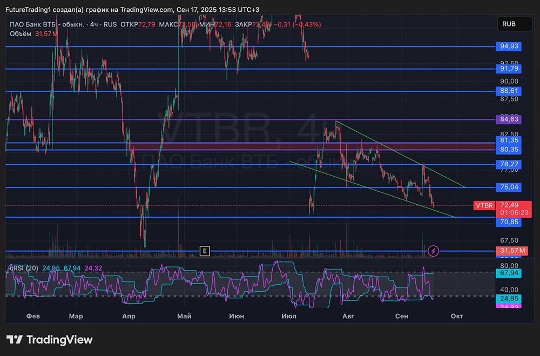Image resolution: width=540 pixels, height=356 pixels.
Task: Click the 87,50 price scale tick
Action: pyautogui.click(x=509, y=99)
